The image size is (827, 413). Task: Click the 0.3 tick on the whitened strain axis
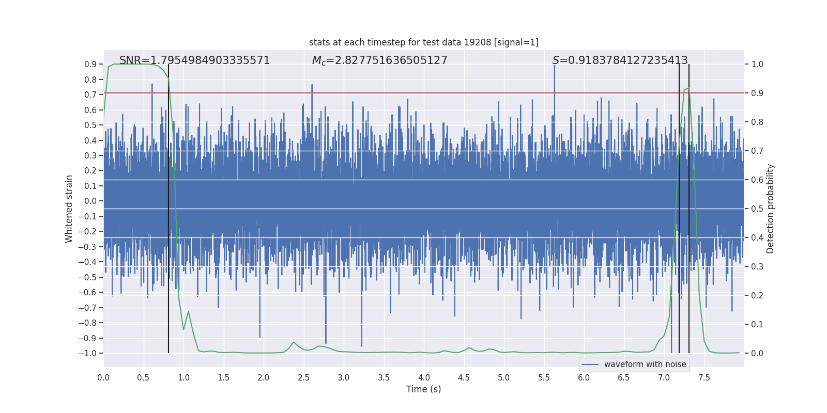pos(90,155)
